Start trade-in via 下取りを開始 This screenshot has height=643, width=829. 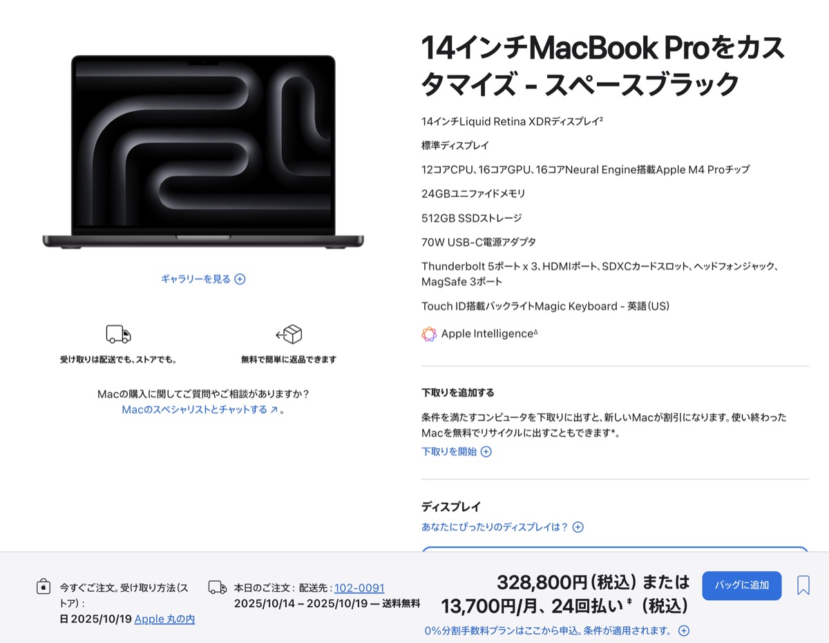[x=449, y=452]
